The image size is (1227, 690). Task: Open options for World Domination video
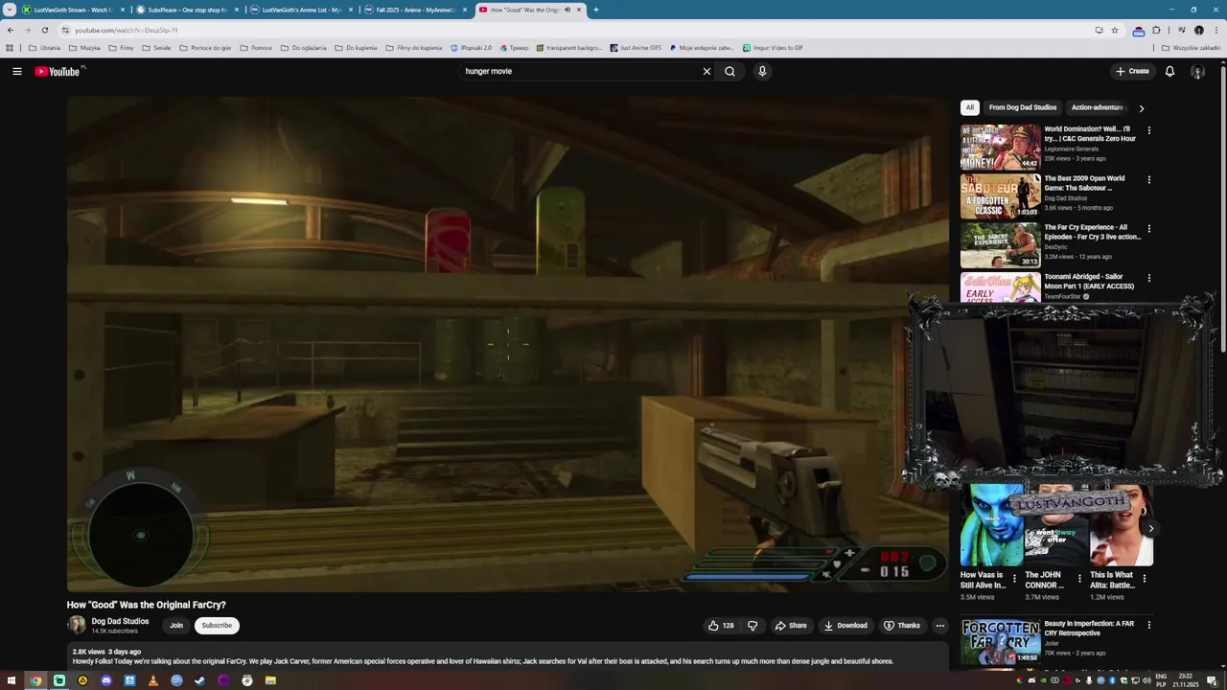pos(1149,130)
